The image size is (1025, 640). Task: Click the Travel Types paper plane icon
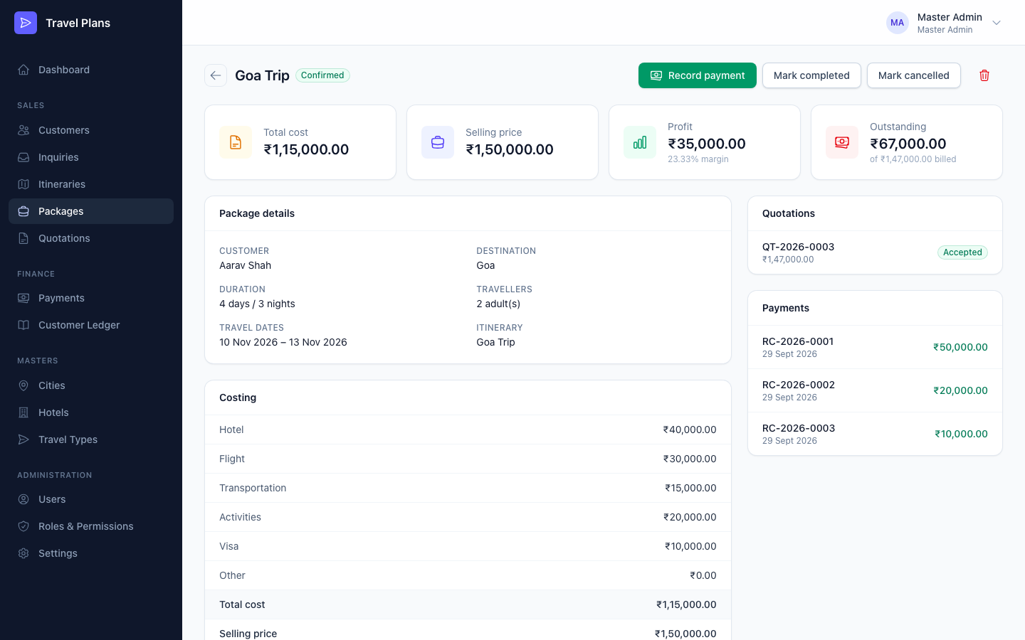point(23,439)
